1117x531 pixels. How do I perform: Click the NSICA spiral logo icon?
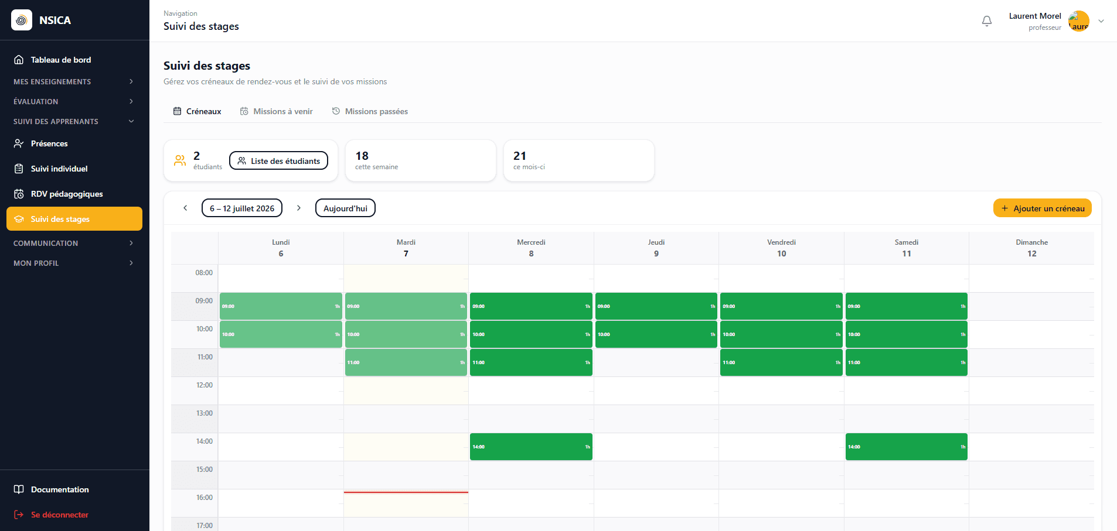click(22, 20)
